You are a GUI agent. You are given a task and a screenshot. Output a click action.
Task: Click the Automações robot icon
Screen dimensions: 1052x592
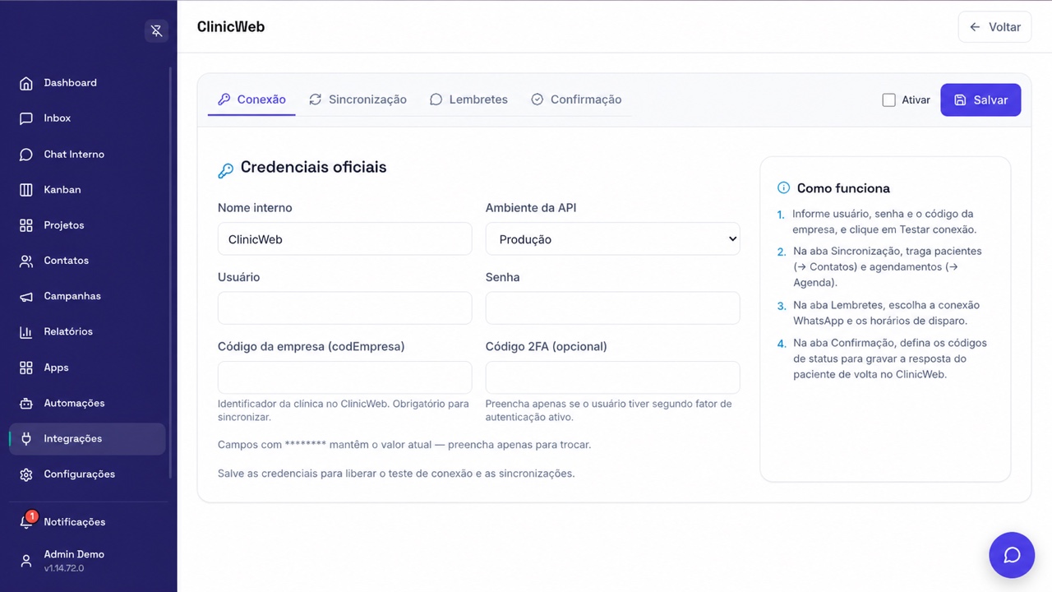click(26, 403)
